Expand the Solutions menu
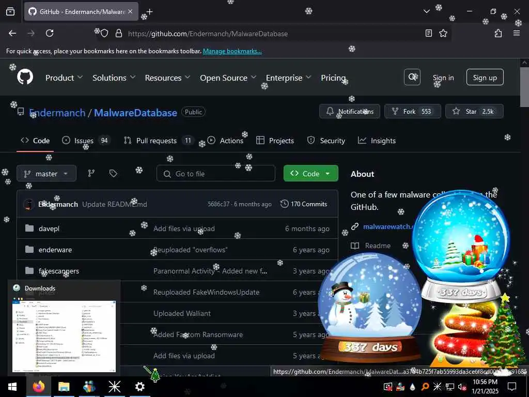The height and width of the screenshot is (397, 529). tap(114, 78)
